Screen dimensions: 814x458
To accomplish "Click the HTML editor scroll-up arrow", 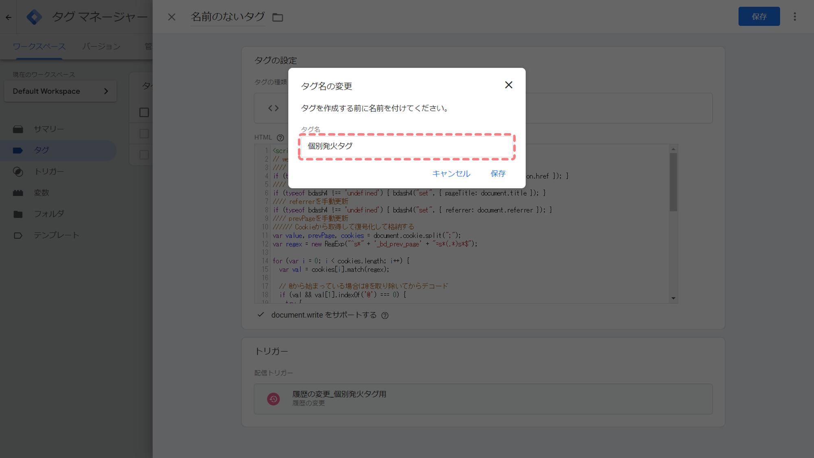I will click(x=673, y=149).
